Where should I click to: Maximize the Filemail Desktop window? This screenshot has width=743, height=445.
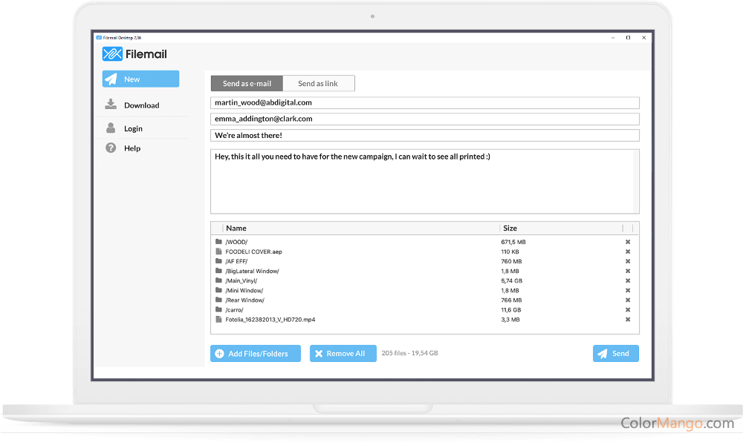pos(629,37)
